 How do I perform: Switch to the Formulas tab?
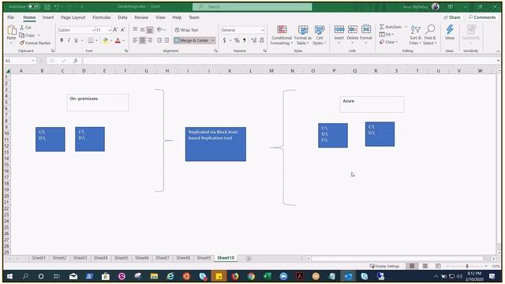click(102, 17)
